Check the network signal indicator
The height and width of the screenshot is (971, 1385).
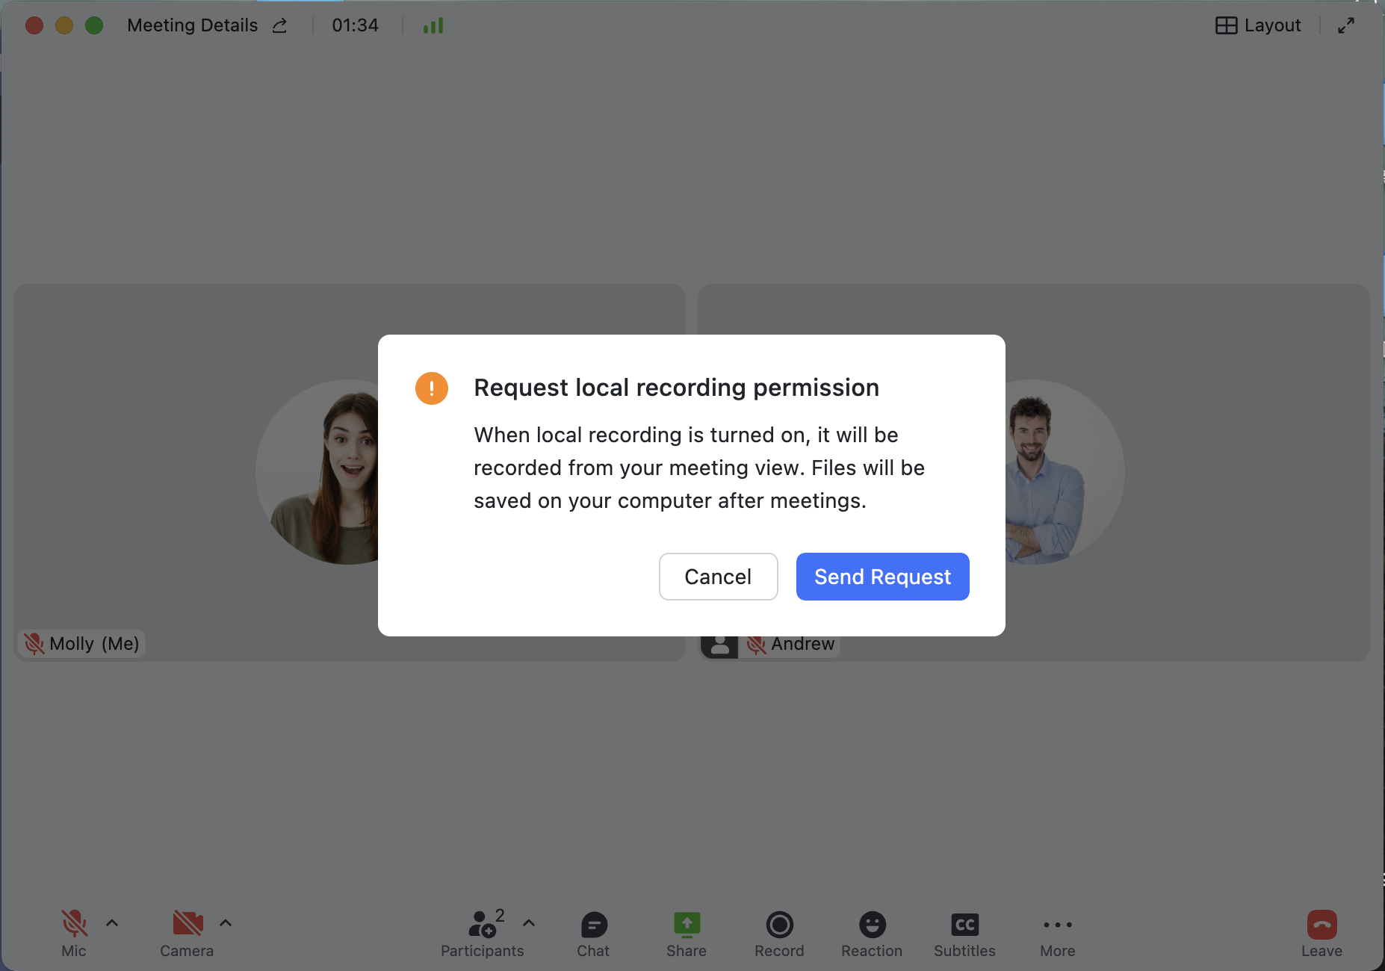pyautogui.click(x=433, y=25)
